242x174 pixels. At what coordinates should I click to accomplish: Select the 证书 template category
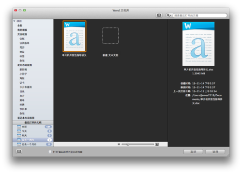pyautogui.click(x=22, y=83)
